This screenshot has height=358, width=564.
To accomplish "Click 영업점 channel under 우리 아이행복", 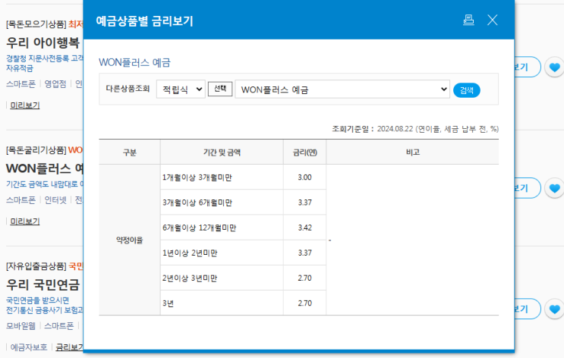I will click(x=55, y=83).
